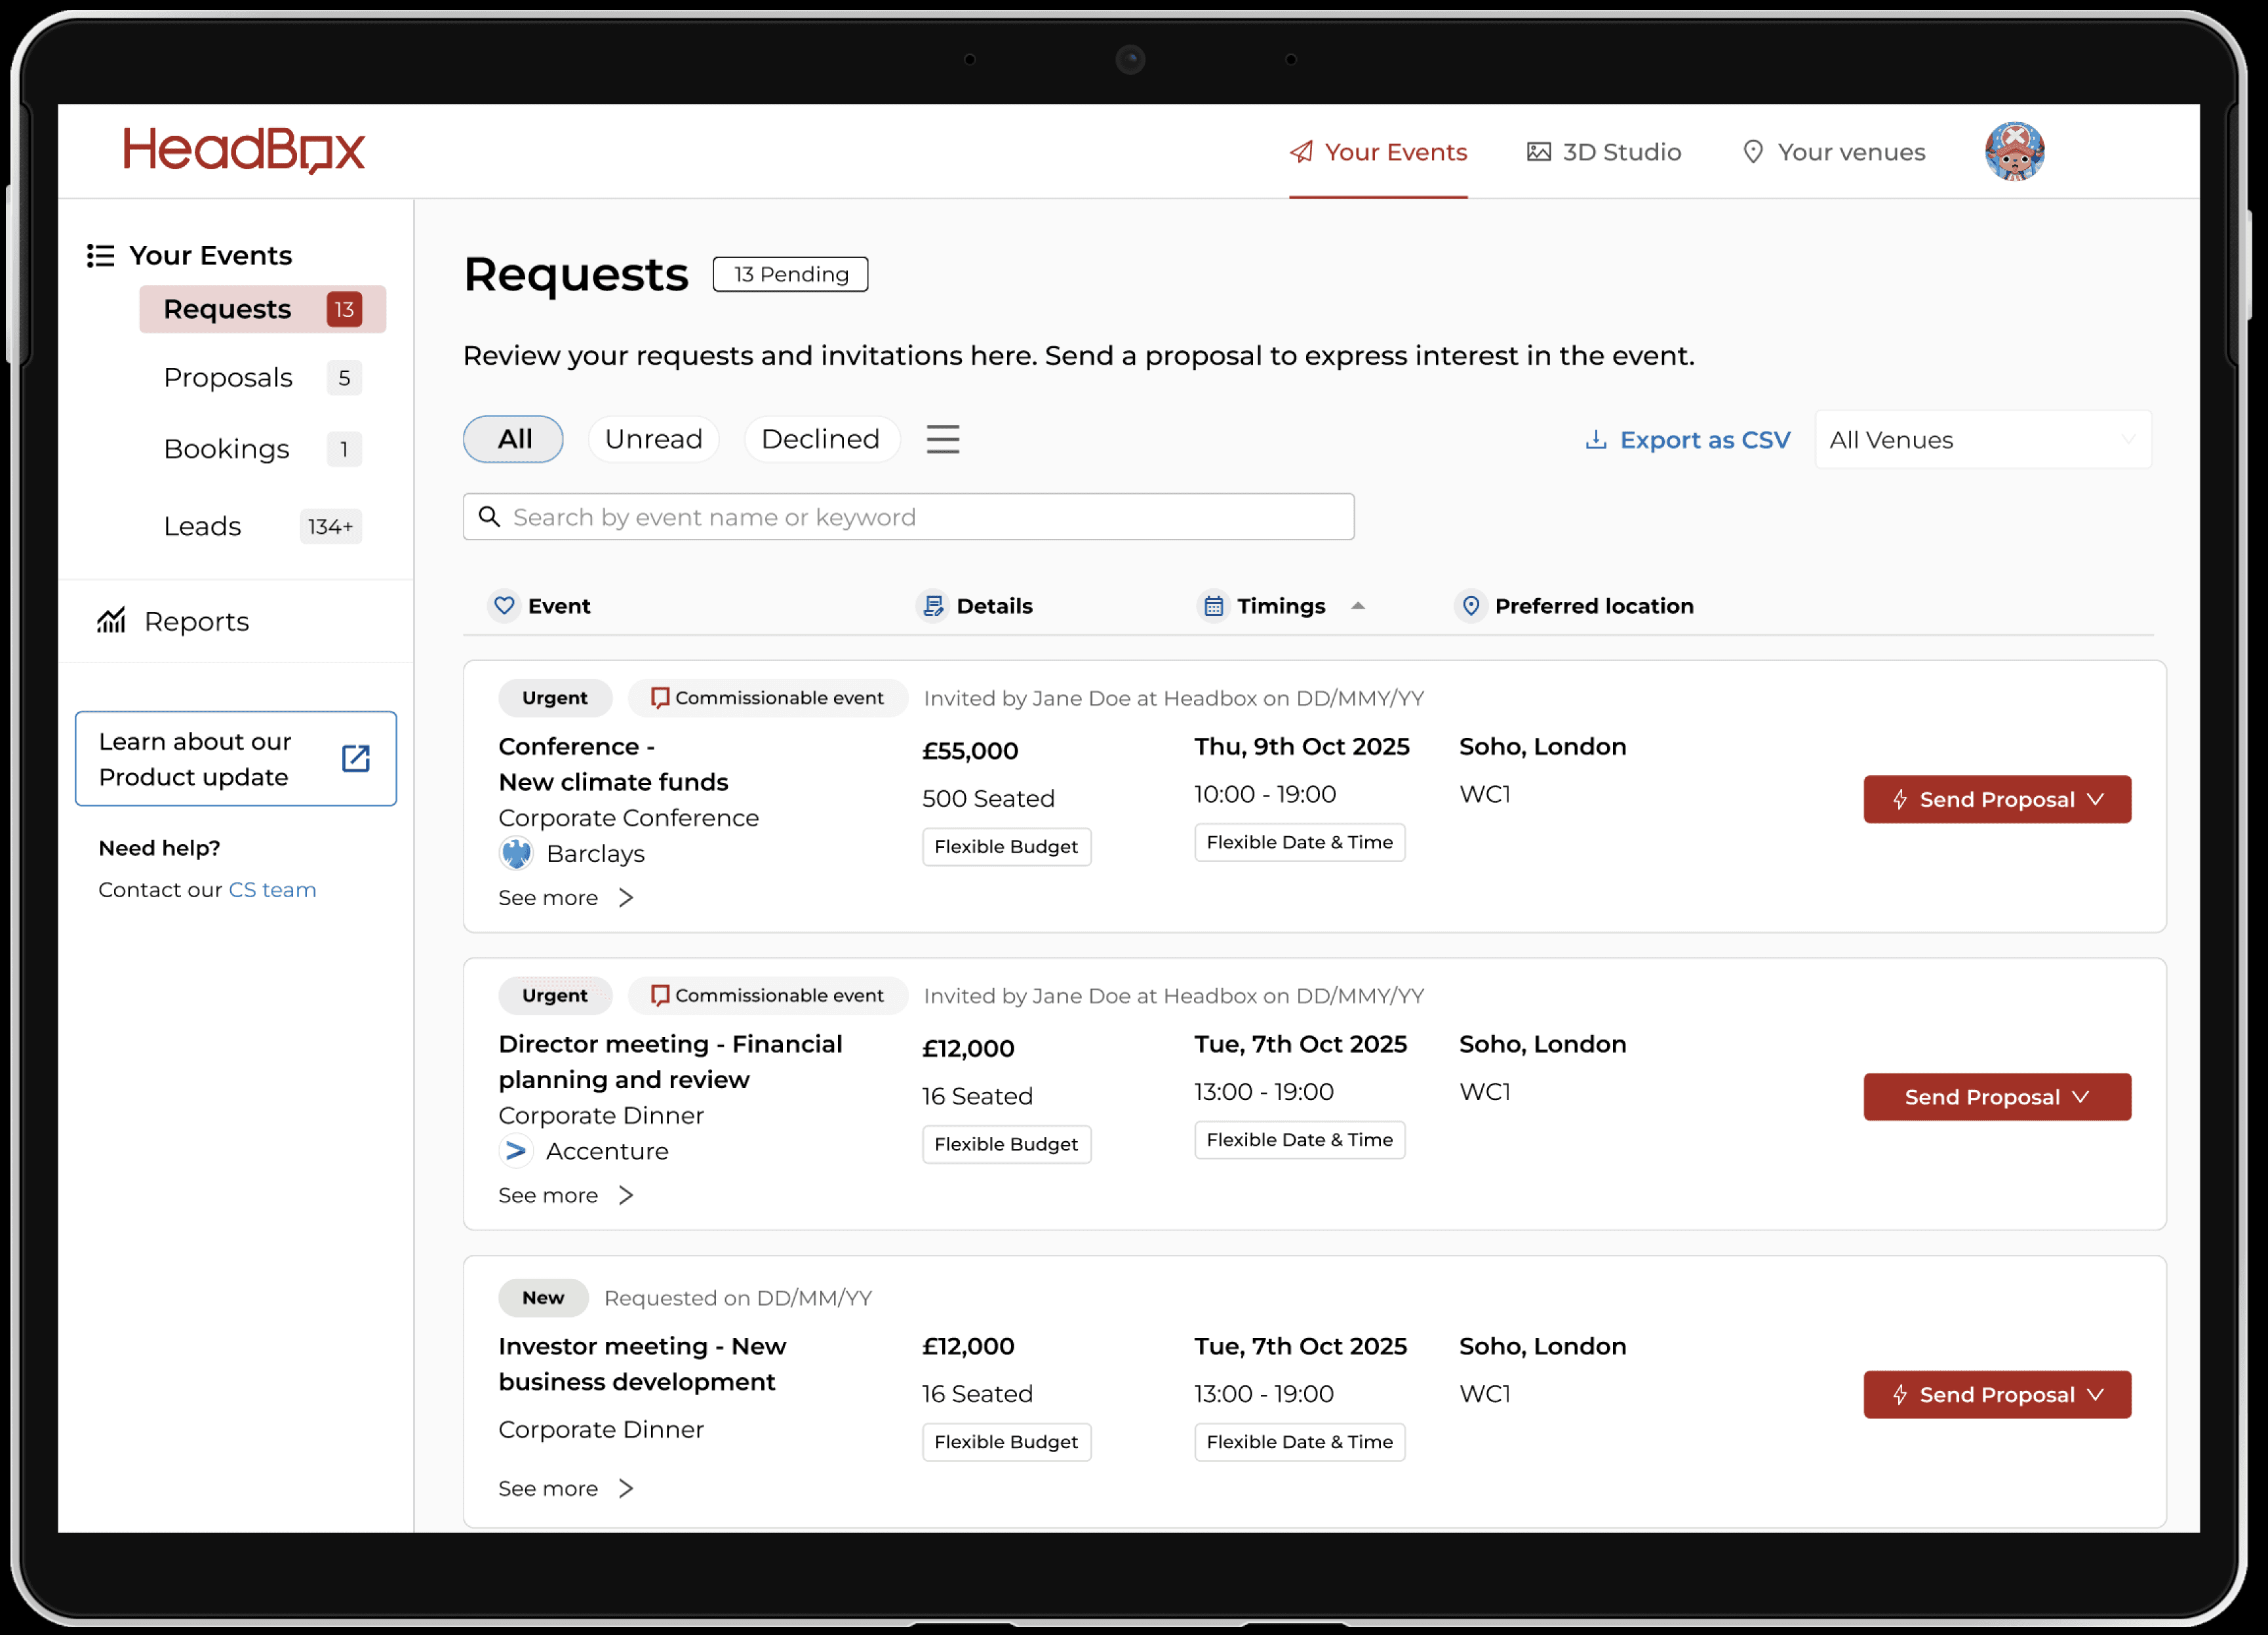The width and height of the screenshot is (2268, 1635).
Task: Toggle the Declined filter
Action: click(x=820, y=439)
